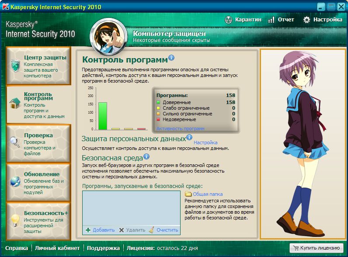Click info icon beside Контроль программ heading
This screenshot has height=257, width=348.
pyautogui.click(x=171, y=58)
